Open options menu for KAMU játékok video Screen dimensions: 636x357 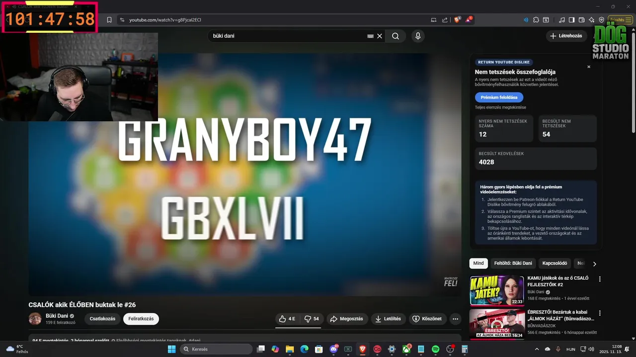click(599, 279)
